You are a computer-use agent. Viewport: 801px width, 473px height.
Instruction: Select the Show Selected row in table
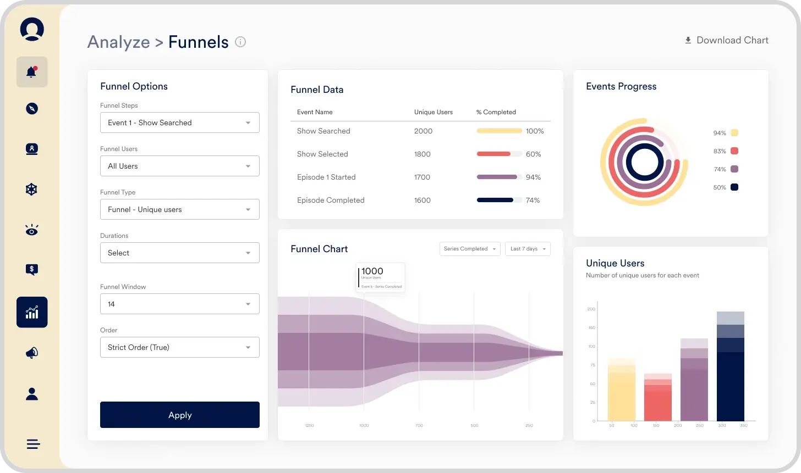tap(322, 154)
